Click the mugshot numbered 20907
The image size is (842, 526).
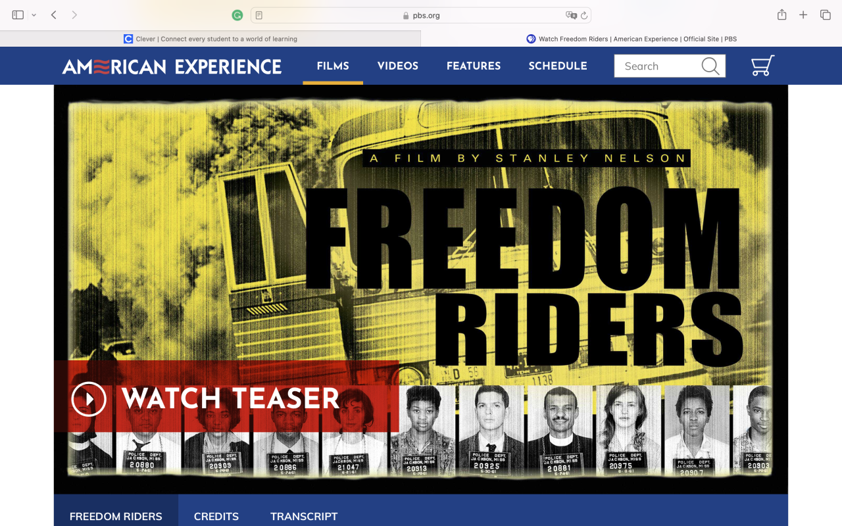[x=696, y=431]
